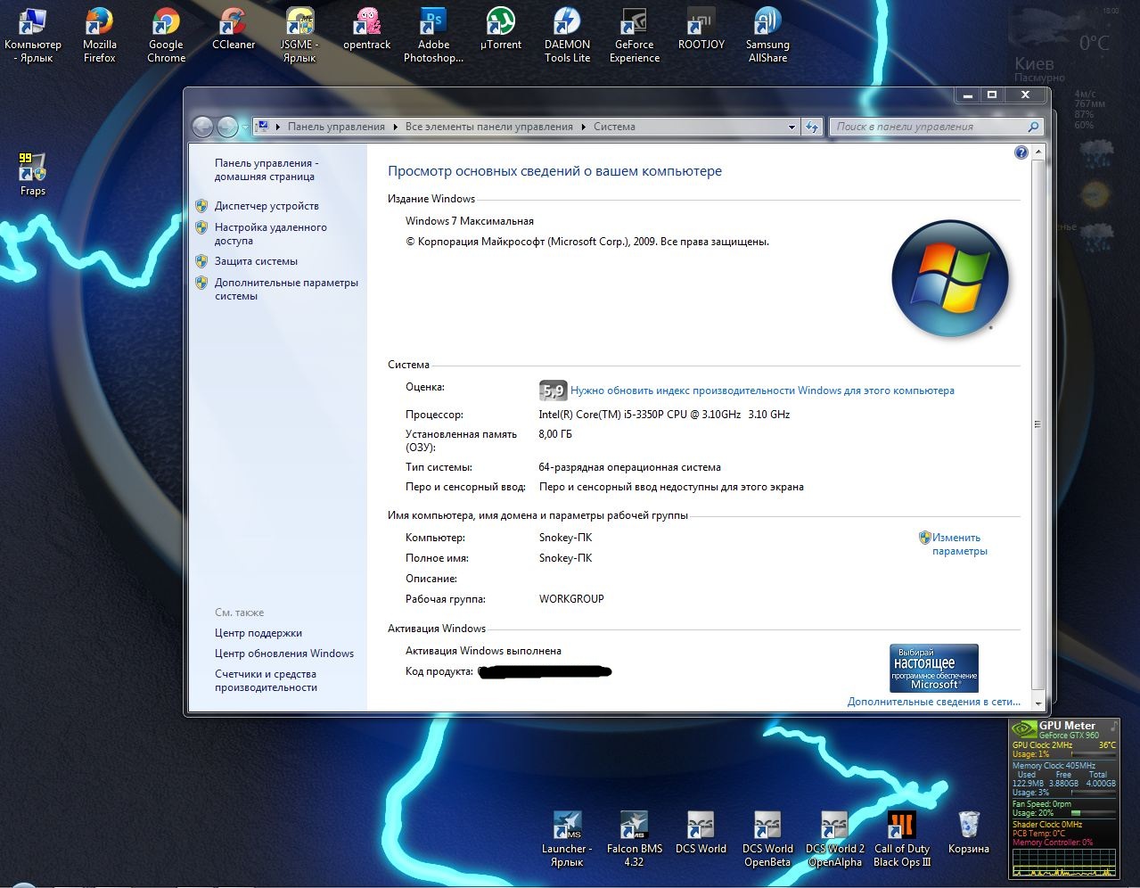The height and width of the screenshot is (888, 1140).
Task: Launch DAEMON Tools Lite icon
Action: [x=568, y=36]
